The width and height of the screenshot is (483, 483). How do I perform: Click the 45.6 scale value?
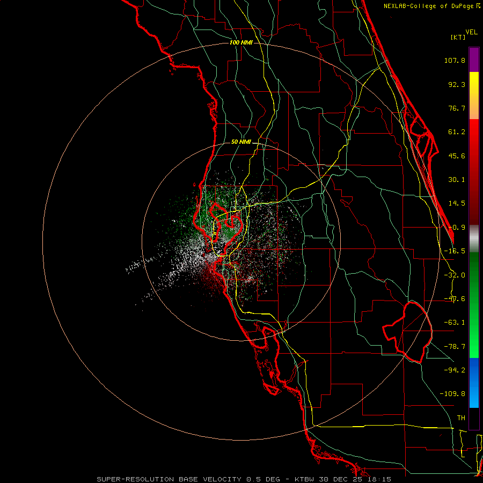(457, 156)
